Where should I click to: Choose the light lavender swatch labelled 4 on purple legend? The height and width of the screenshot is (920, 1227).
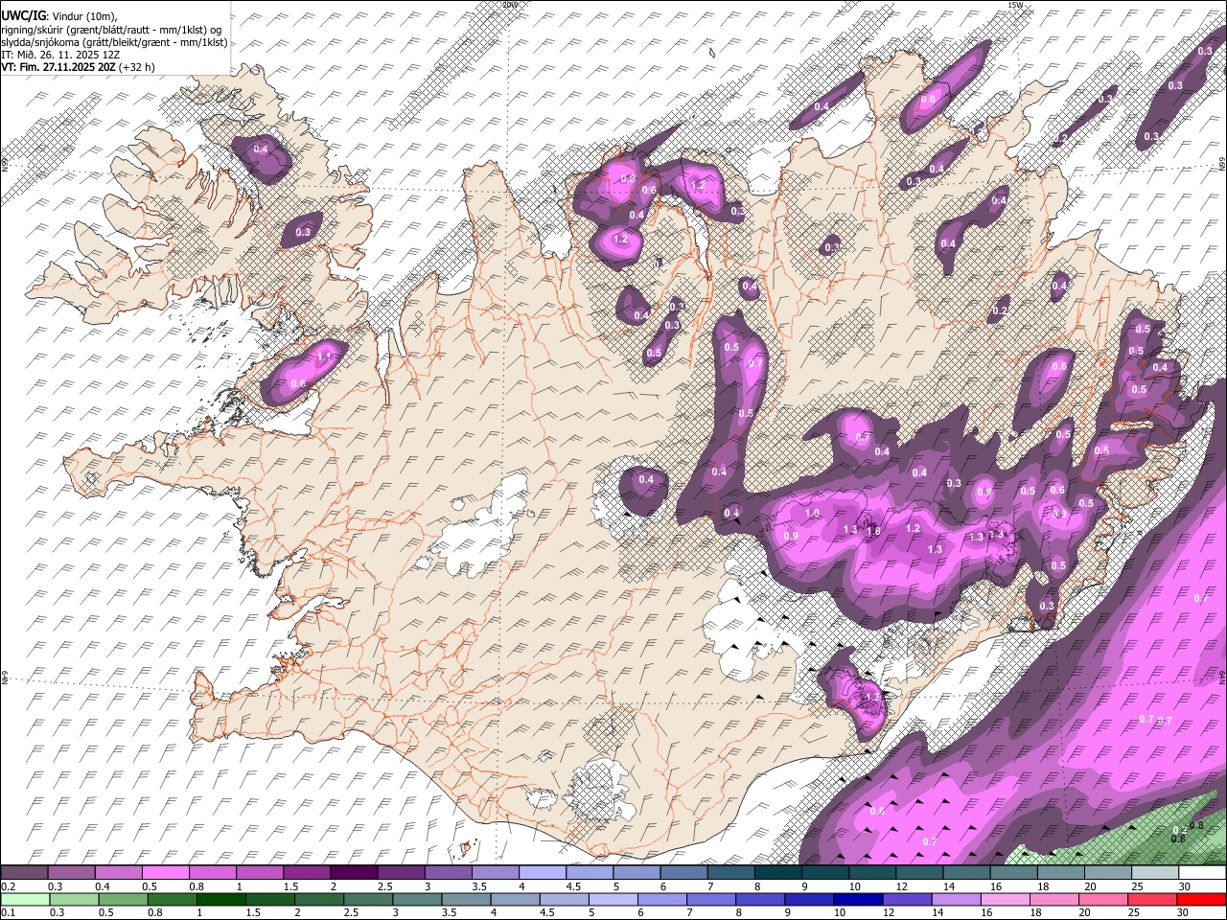pos(541,873)
